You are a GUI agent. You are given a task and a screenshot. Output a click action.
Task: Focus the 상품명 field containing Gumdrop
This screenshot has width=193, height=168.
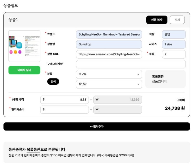pyautogui.click(x=109, y=44)
